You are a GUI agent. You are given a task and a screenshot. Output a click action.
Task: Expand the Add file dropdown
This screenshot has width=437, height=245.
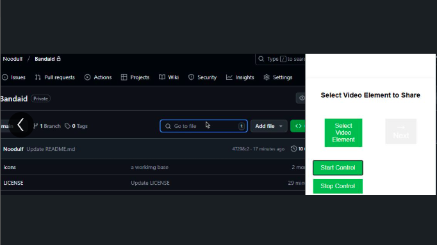[268, 126]
